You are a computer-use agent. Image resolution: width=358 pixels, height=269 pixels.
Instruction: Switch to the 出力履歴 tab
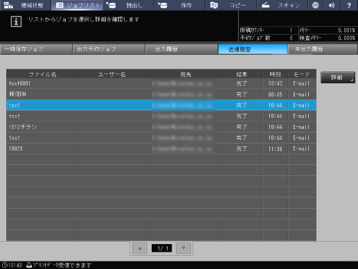point(181,49)
